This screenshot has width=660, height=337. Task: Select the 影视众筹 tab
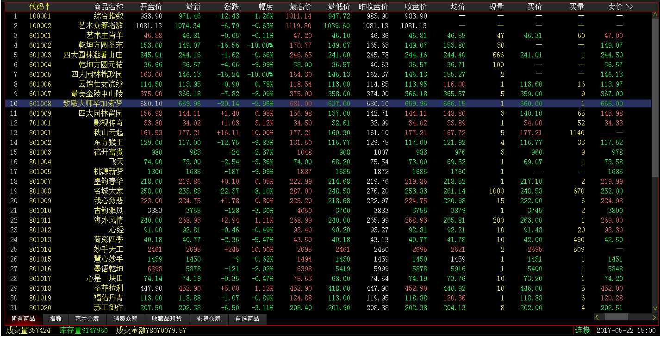[x=209, y=318]
